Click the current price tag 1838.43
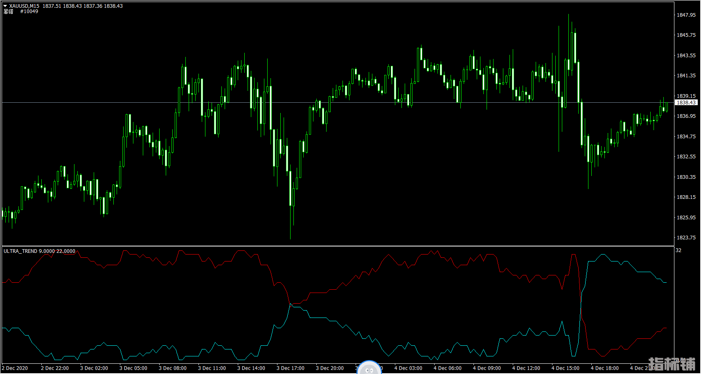Viewport: 701px width, 374px height. coord(686,103)
